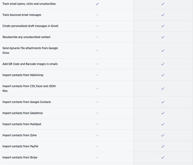The height and width of the screenshot is (165, 193).
Task: Click the dash icon for Import contacts from PayPal
Action: tap(97, 146)
